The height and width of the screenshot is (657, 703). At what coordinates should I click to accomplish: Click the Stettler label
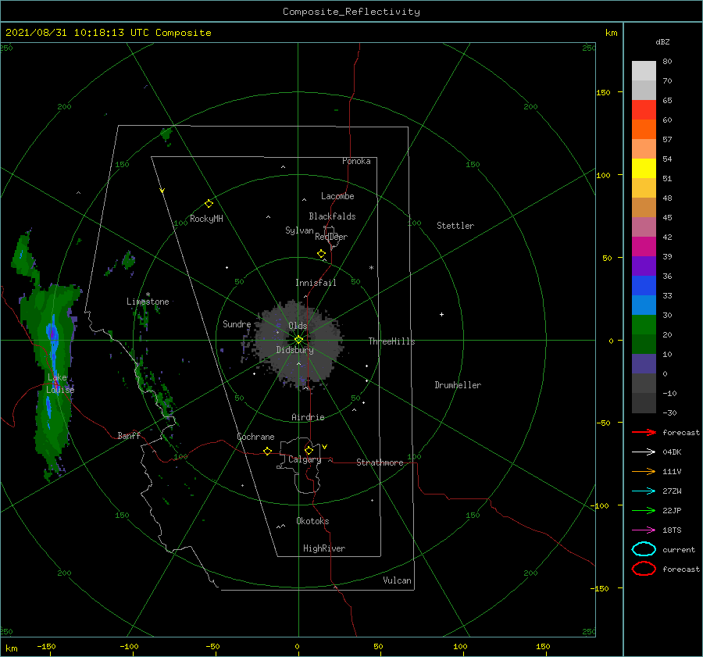point(455,226)
